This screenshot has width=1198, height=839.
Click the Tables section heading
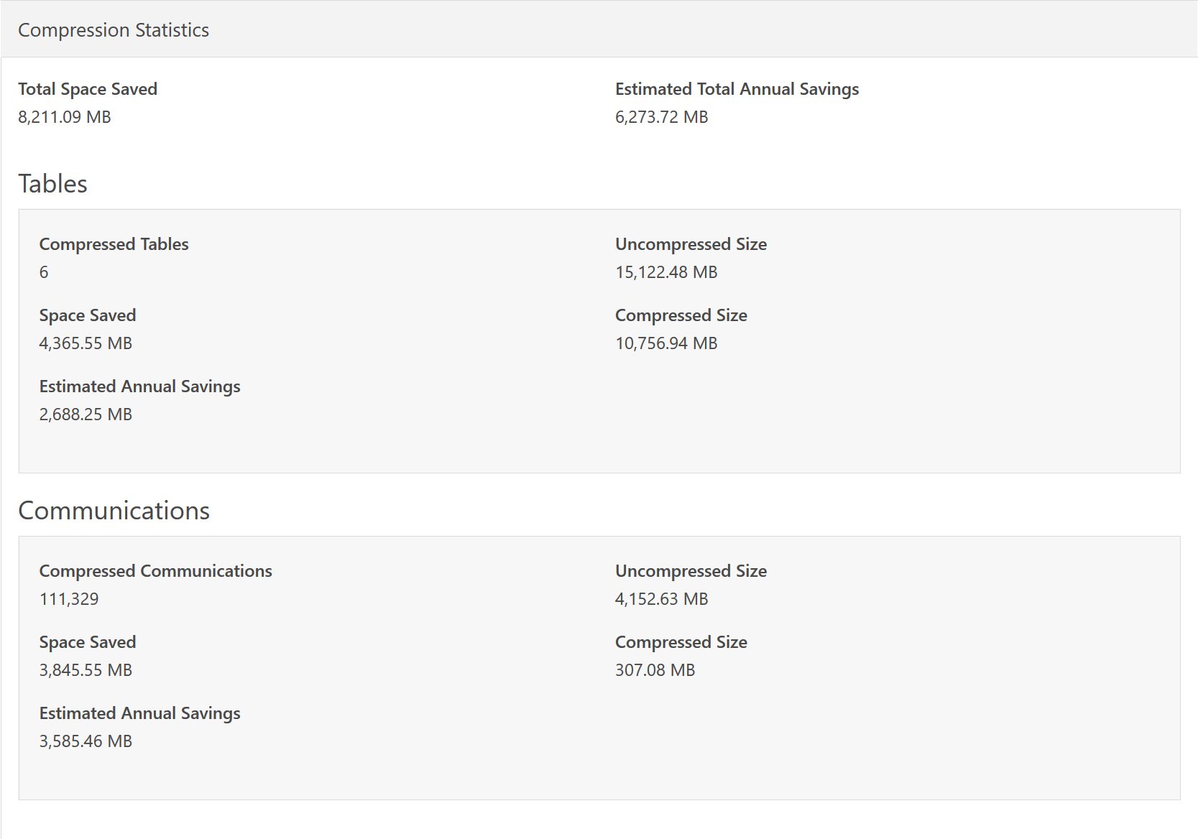(52, 184)
